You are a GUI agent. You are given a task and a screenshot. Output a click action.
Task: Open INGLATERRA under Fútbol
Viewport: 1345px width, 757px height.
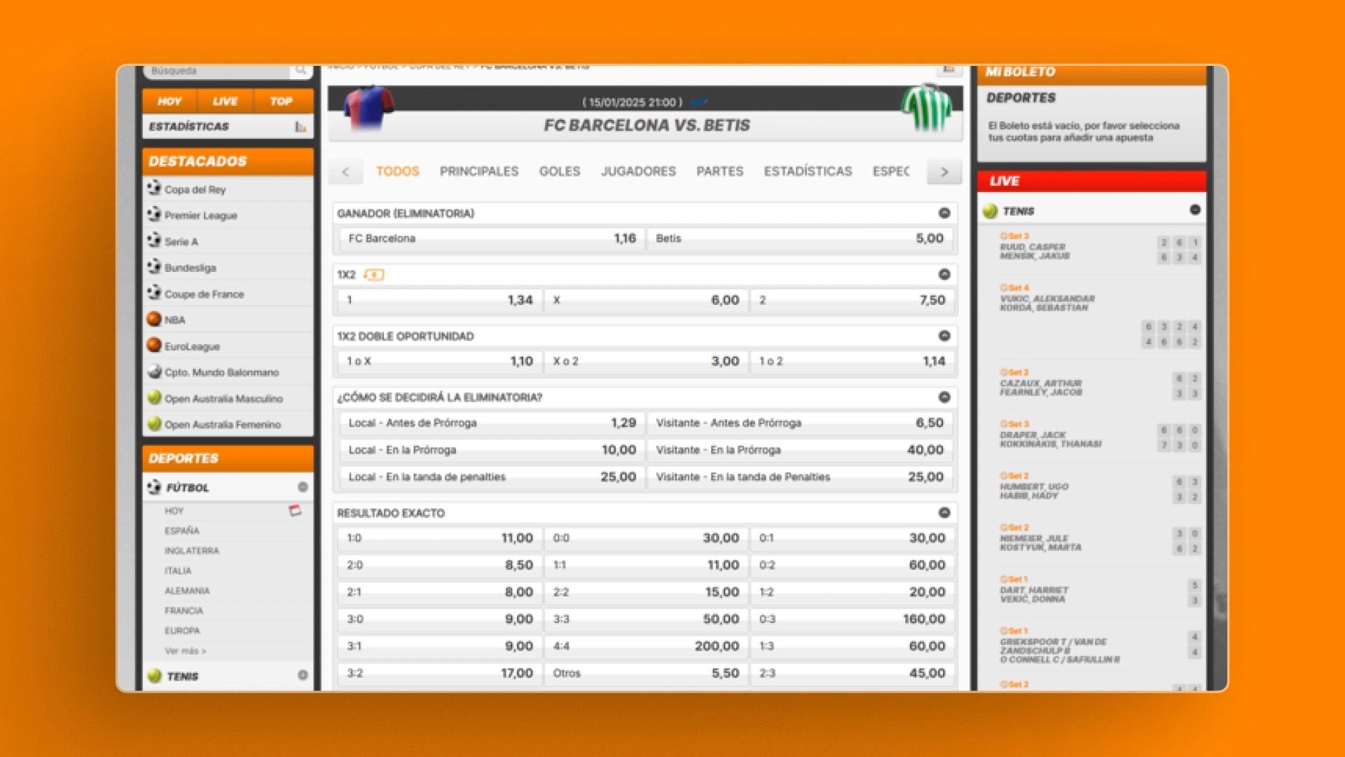192,551
